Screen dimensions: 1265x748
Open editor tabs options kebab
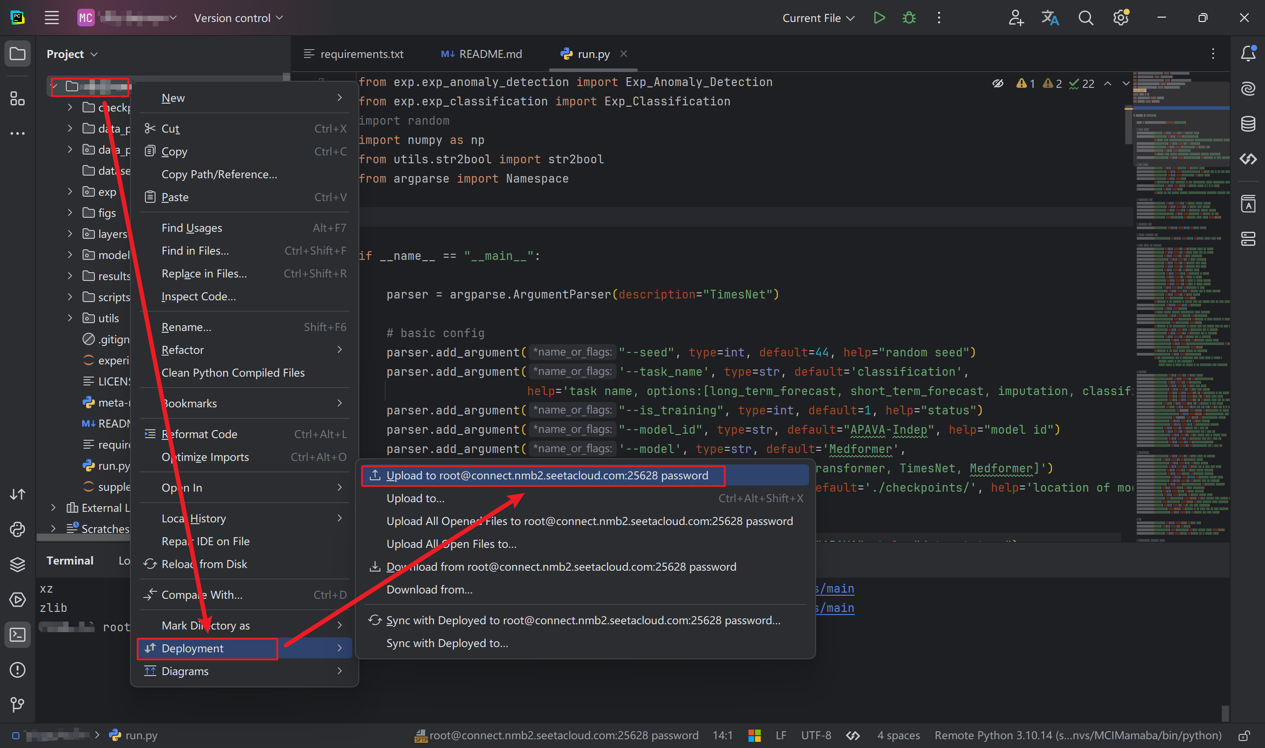pyautogui.click(x=1213, y=54)
